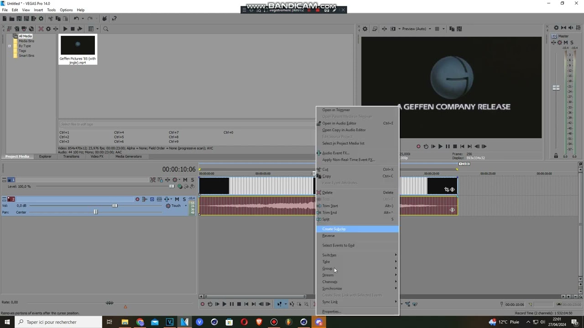584x328 pixels.
Task: Select the Geffen Pictures '85 media thumbnail
Action: pyautogui.click(x=78, y=50)
